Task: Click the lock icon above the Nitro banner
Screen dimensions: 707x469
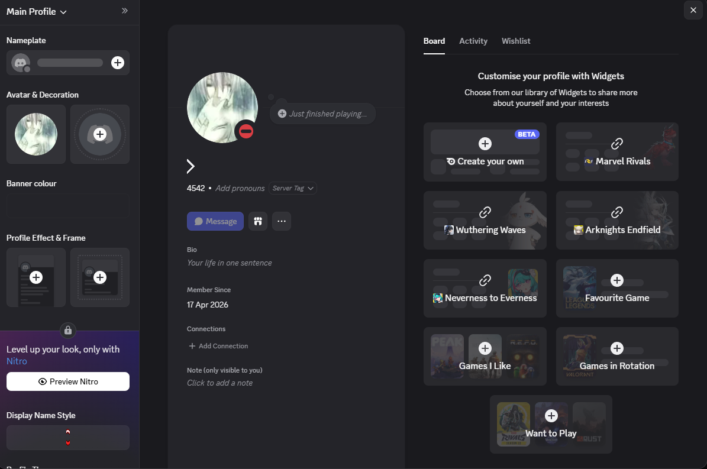Action: coord(67,330)
